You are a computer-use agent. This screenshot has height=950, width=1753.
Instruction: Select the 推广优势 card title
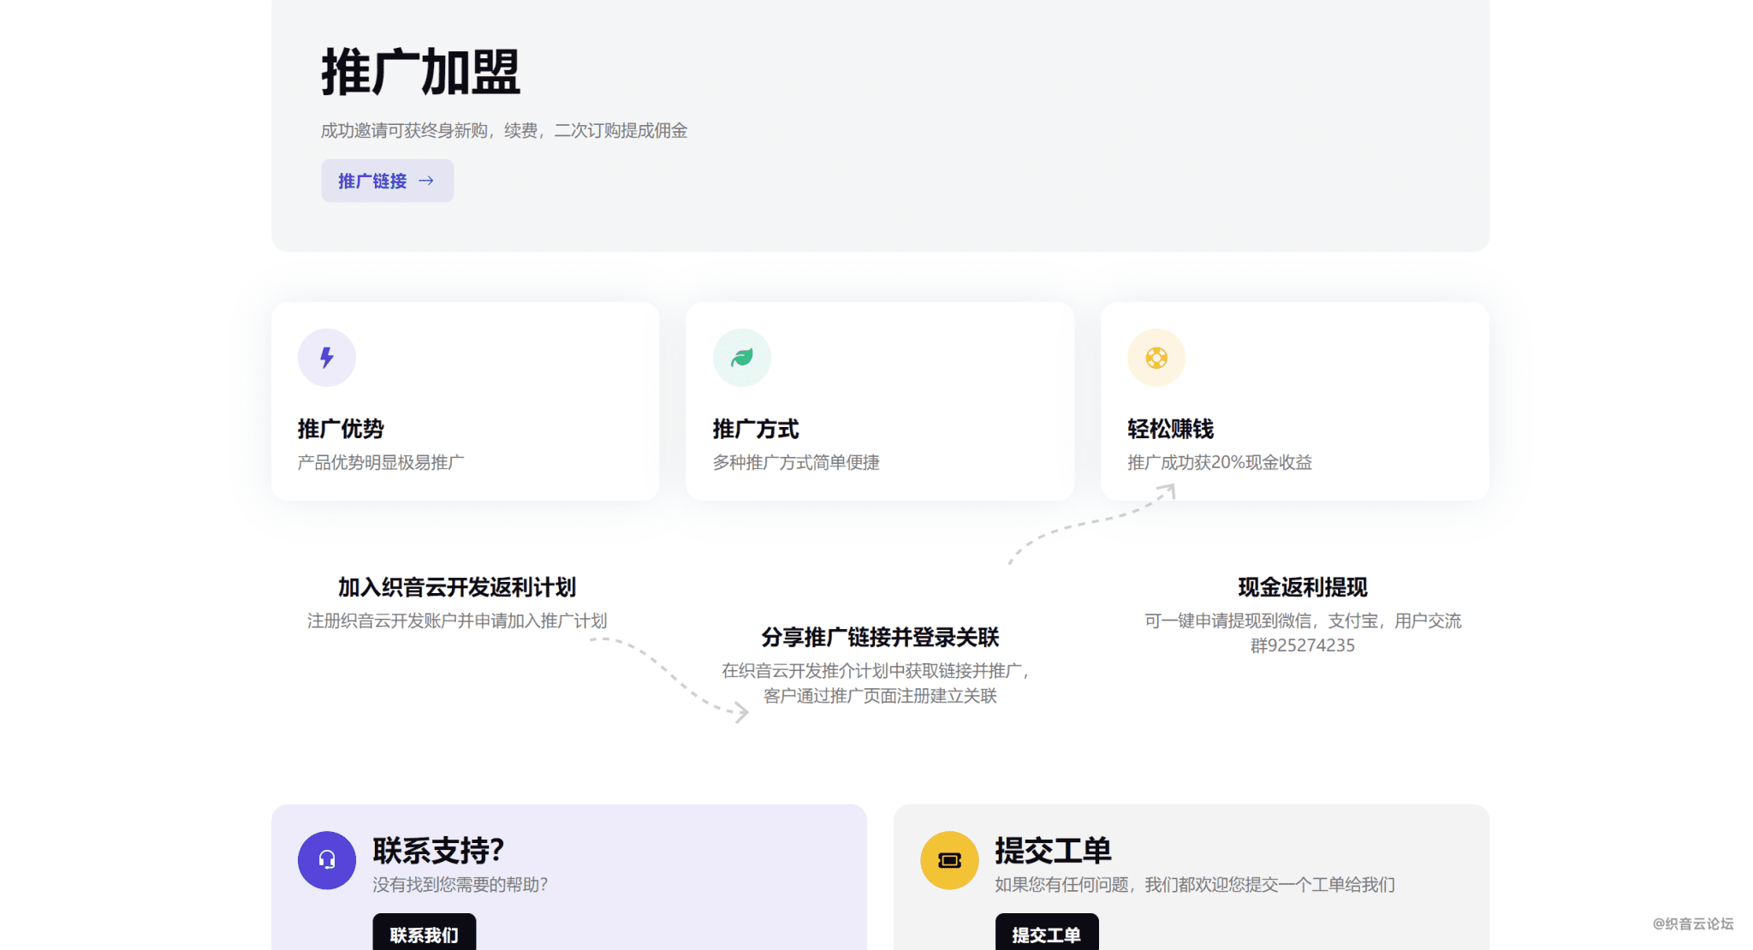coord(341,429)
